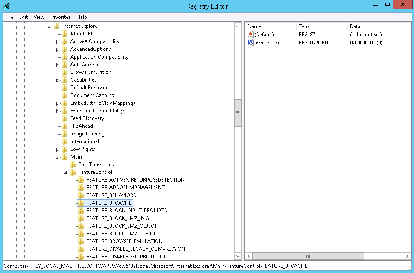Click the International folder icon
Image resolution: width=414 pixels, height=273 pixels.
pyautogui.click(x=65, y=141)
